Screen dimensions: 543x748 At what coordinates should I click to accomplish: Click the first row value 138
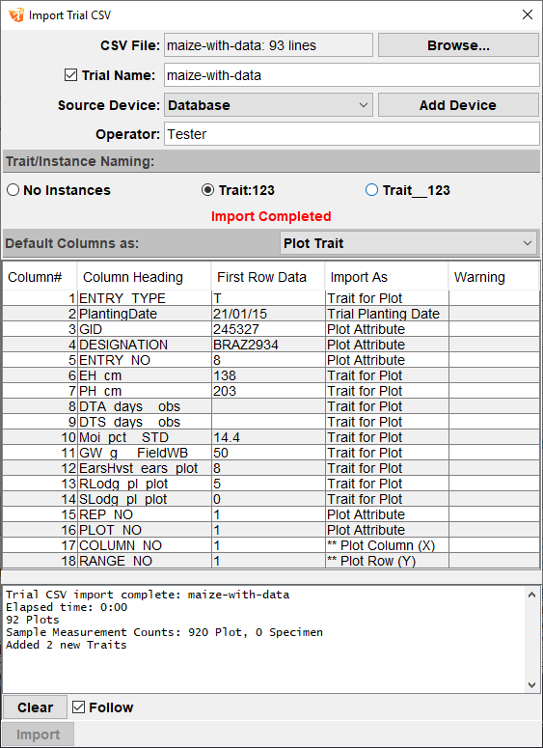[268, 375]
